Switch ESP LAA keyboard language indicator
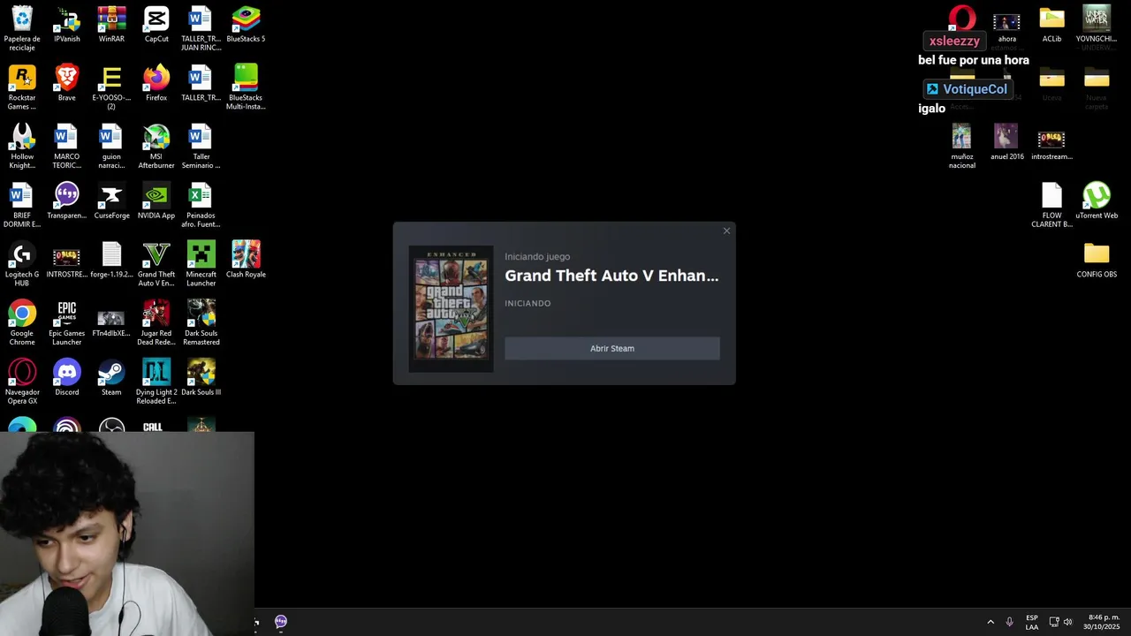This screenshot has height=636, width=1131. pyautogui.click(x=1032, y=622)
